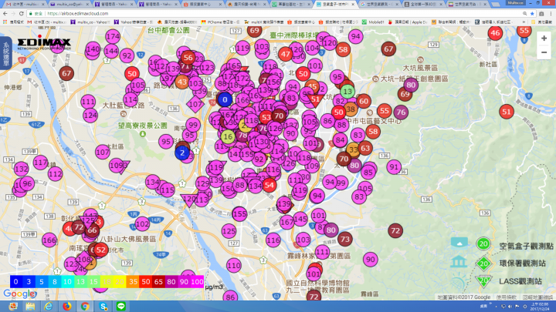Switch to the 全球第一張3D browser tab
This screenshot has height=312, width=556.
coord(424,5)
